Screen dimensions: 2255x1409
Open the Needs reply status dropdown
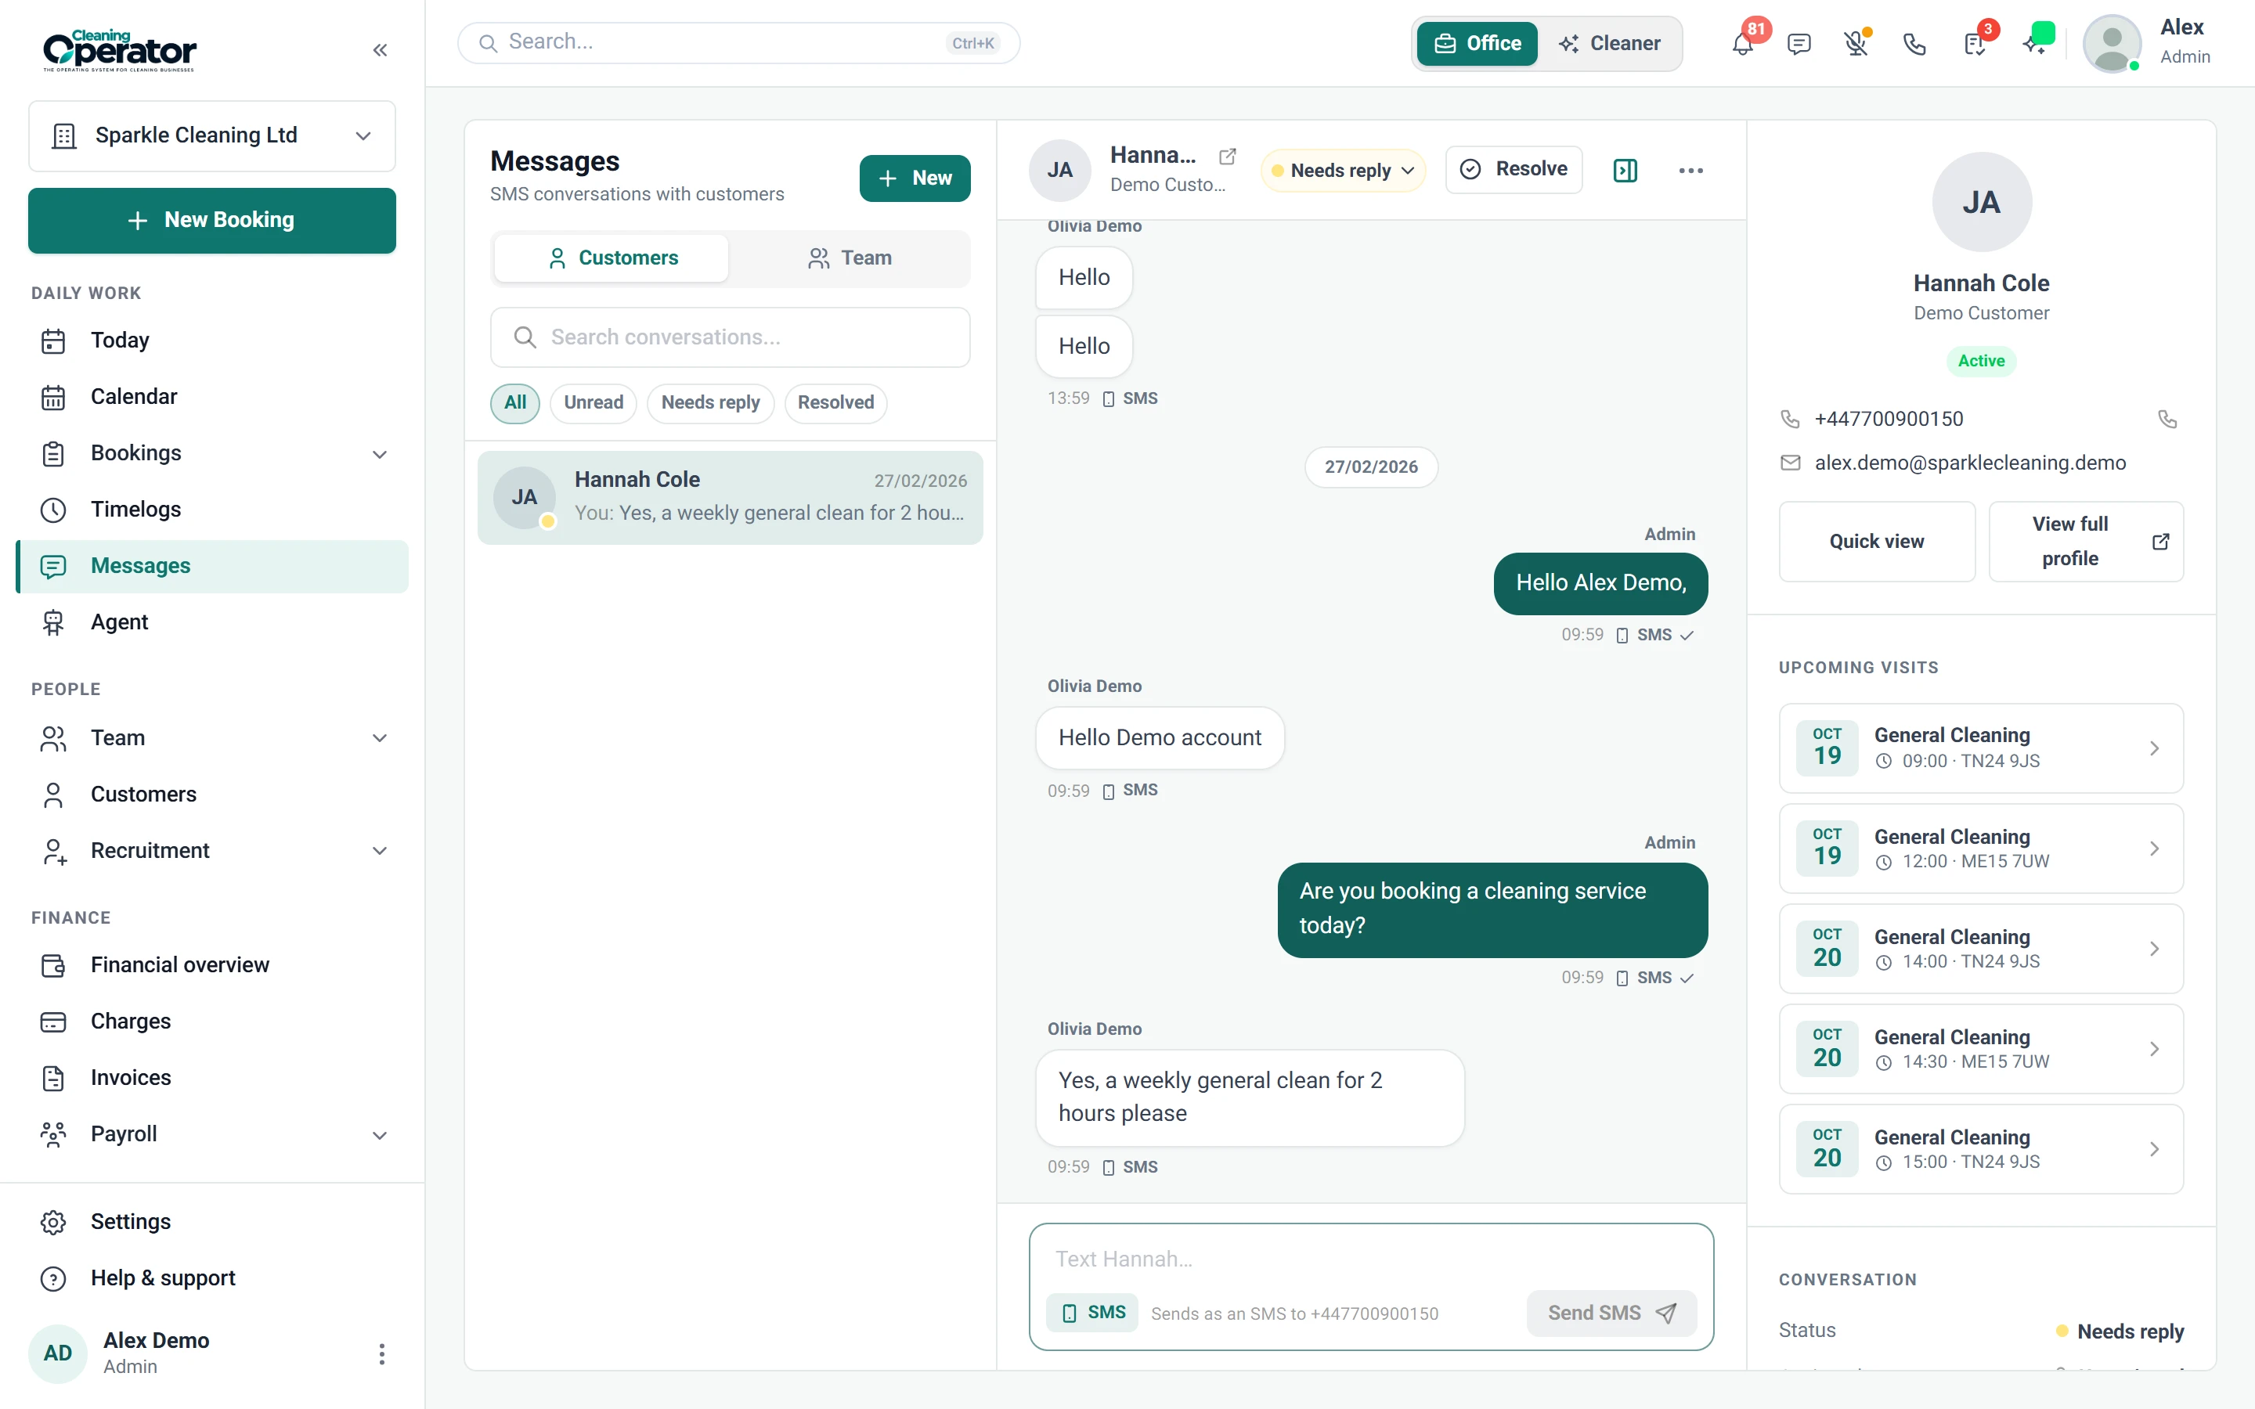(1342, 171)
